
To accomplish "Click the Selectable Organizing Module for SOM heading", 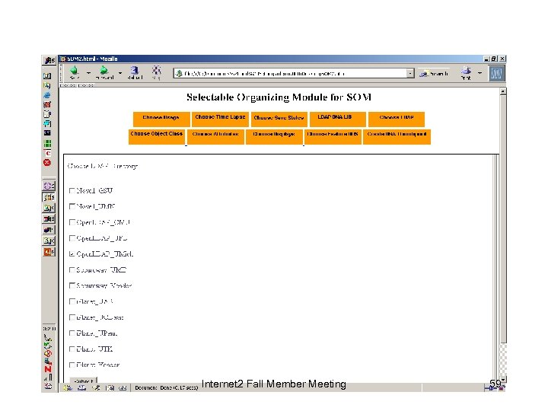I will point(279,97).
